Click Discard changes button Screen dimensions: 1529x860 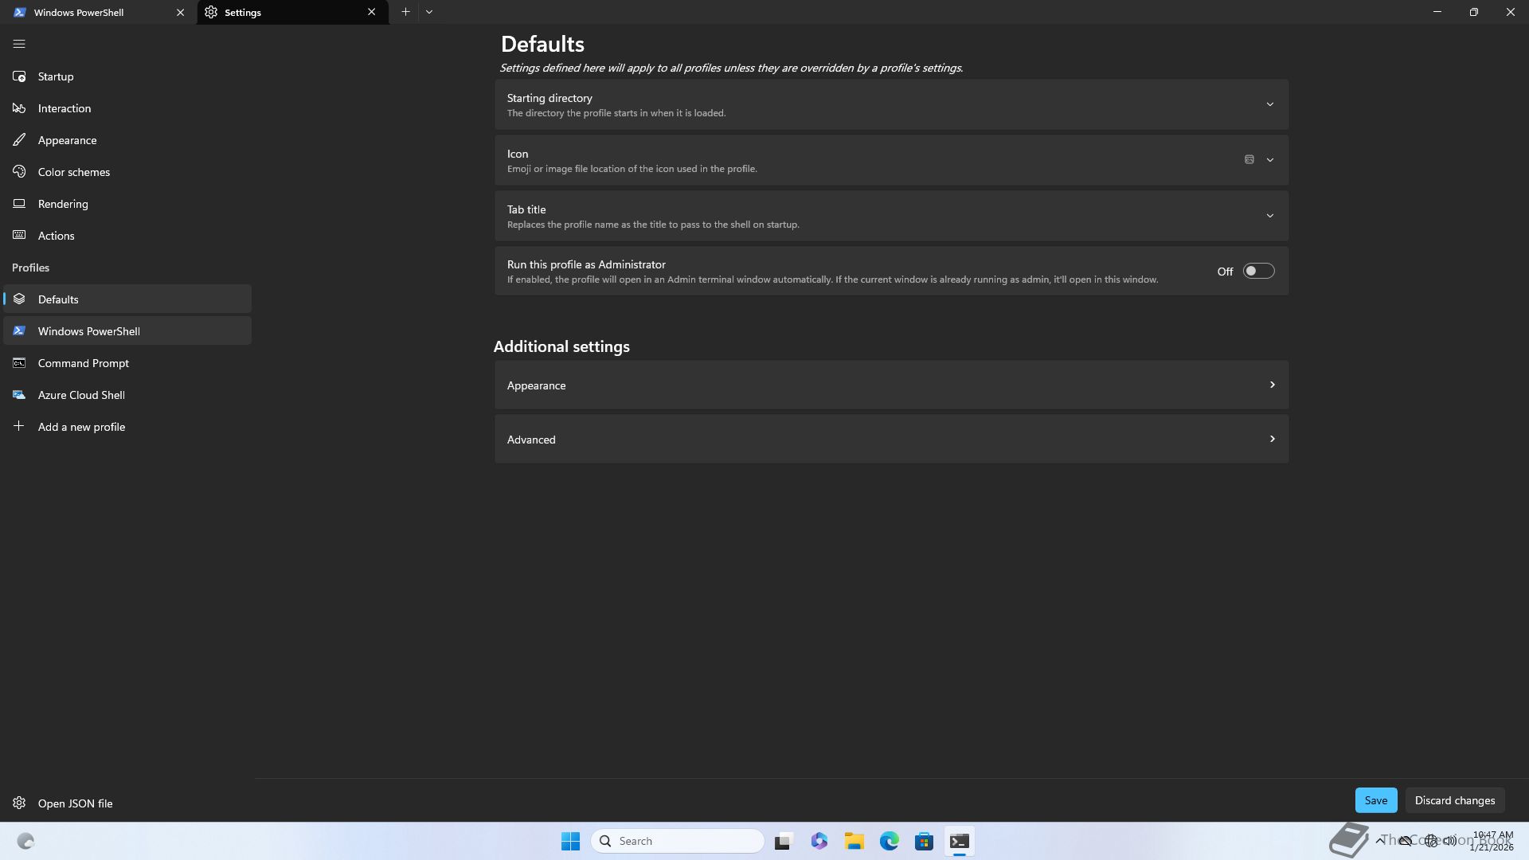click(x=1454, y=800)
